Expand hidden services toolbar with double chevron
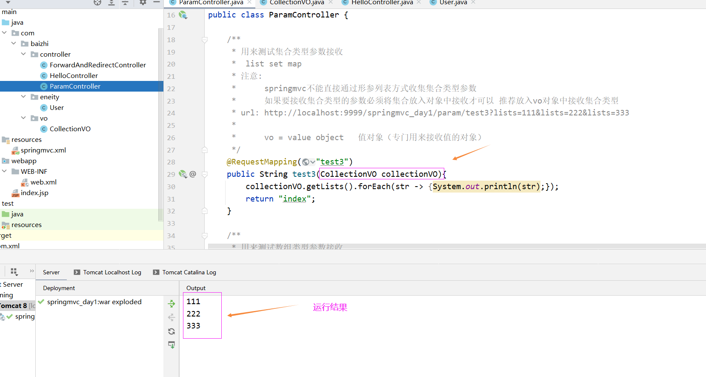 coord(31,271)
